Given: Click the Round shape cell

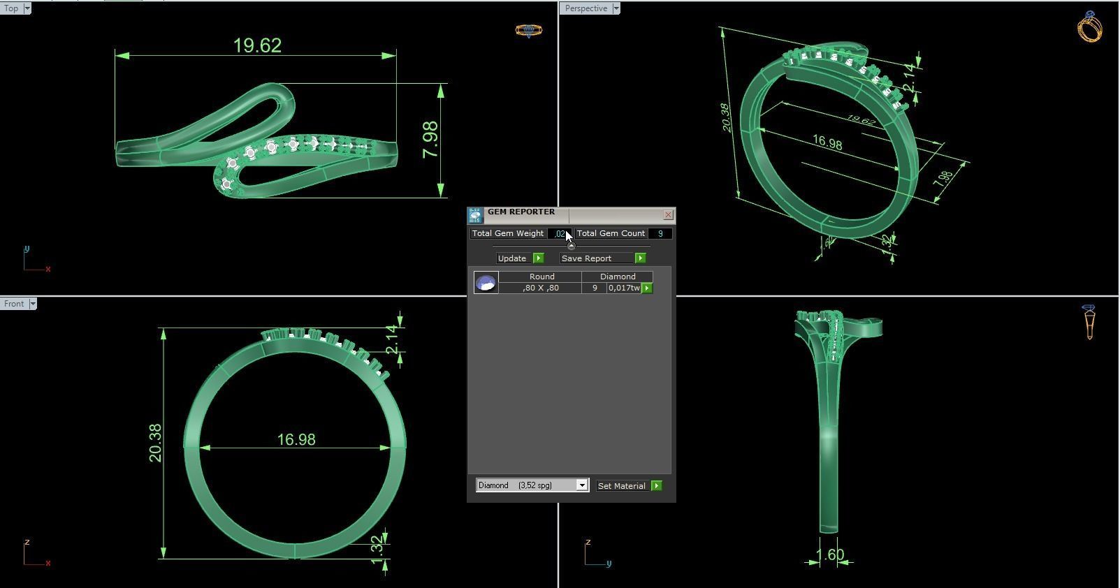Looking at the screenshot, I should pyautogui.click(x=541, y=277).
